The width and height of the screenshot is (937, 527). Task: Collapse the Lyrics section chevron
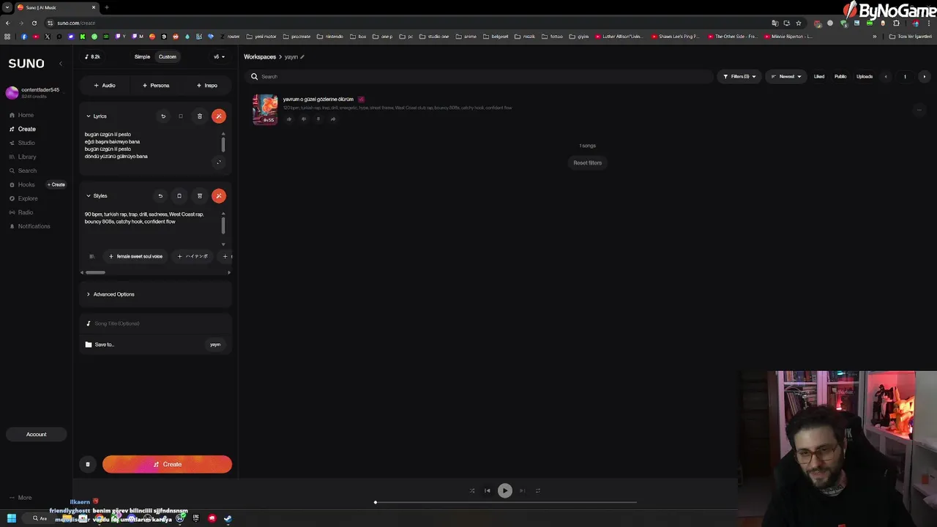[x=89, y=116]
